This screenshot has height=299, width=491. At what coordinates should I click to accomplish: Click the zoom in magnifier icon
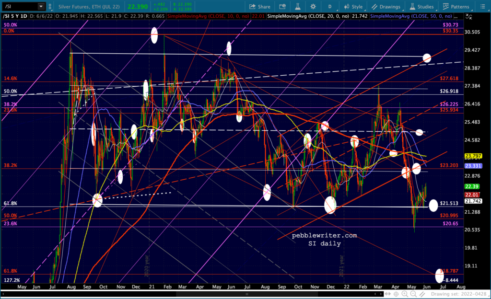click(x=405, y=294)
